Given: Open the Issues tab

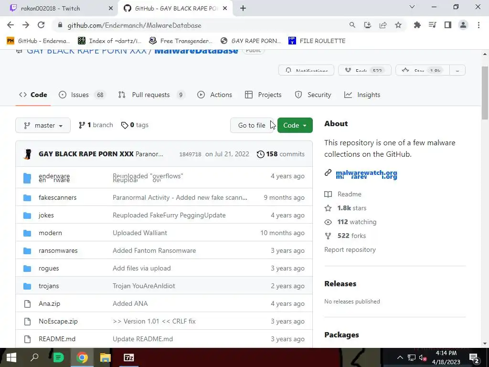Looking at the screenshot, I should 83,95.
